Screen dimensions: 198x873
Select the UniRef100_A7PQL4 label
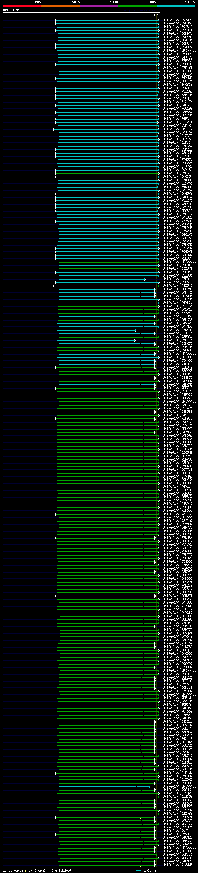point(177,279)
